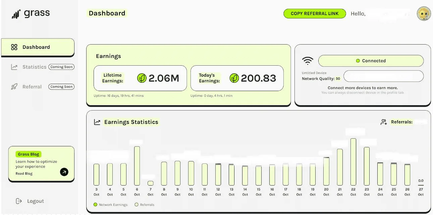Open the Statistics menu item

[x=34, y=67]
